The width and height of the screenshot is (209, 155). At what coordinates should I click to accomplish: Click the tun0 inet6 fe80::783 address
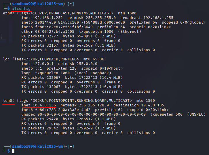[63, 110]
